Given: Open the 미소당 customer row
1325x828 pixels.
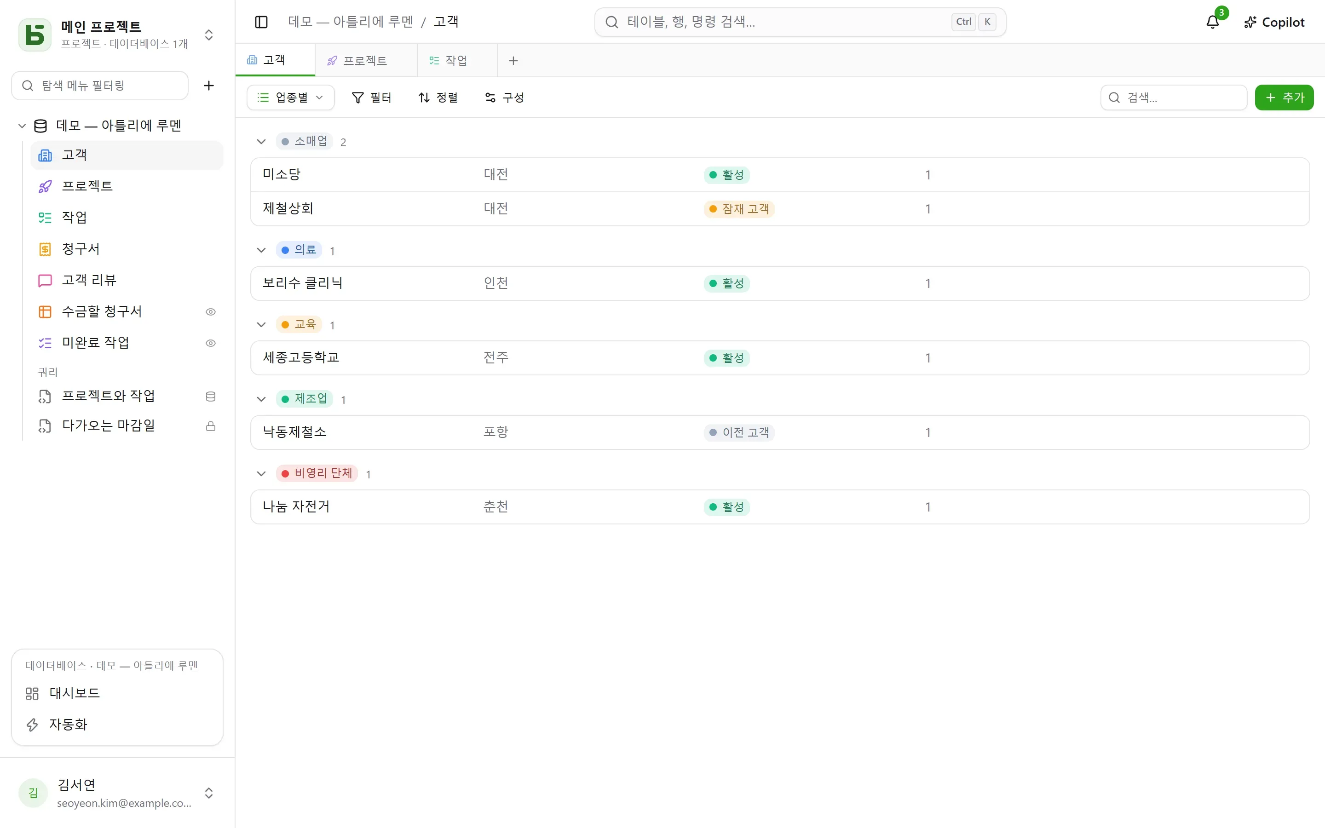Looking at the screenshot, I should point(780,175).
